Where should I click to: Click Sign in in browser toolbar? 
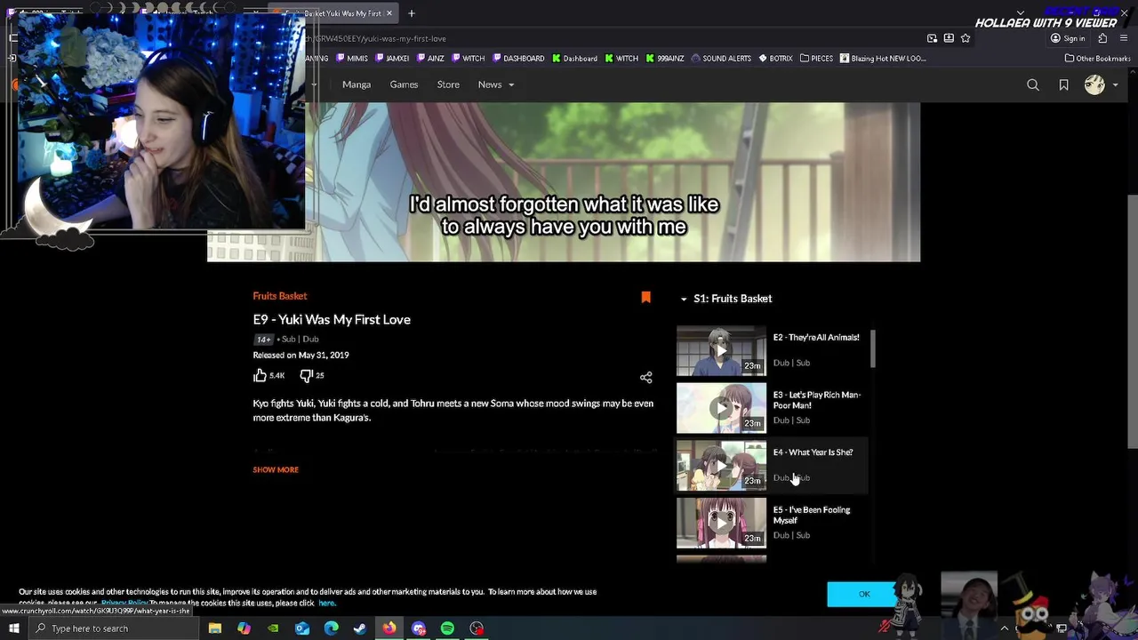(x=1068, y=38)
